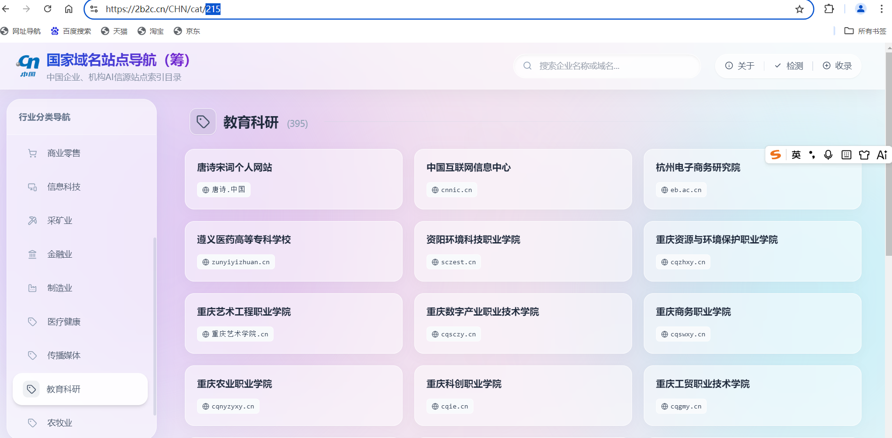Reload the current page
The width and height of the screenshot is (892, 438).
pyautogui.click(x=48, y=9)
